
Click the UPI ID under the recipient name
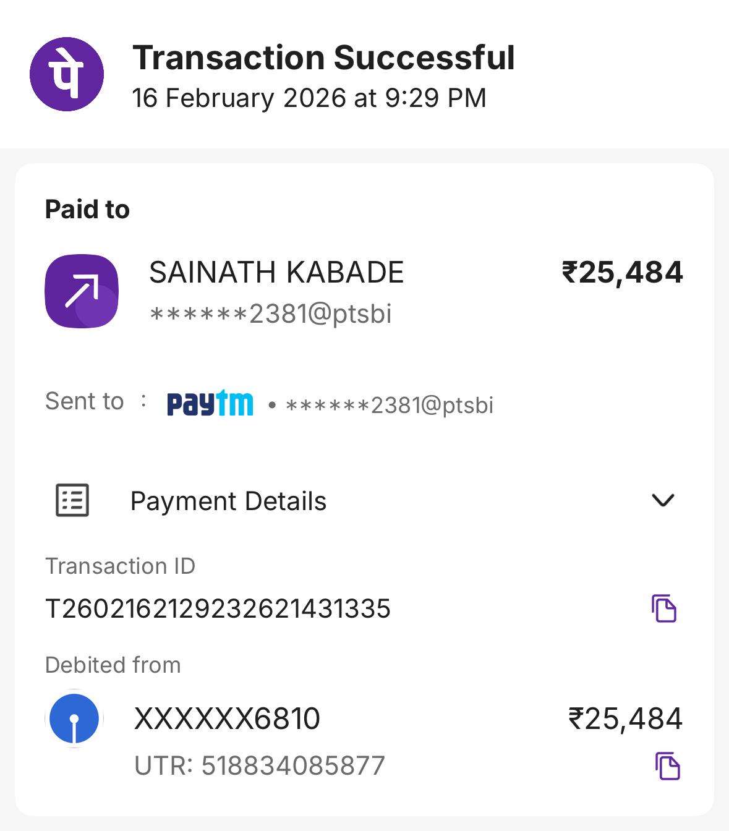[271, 314]
